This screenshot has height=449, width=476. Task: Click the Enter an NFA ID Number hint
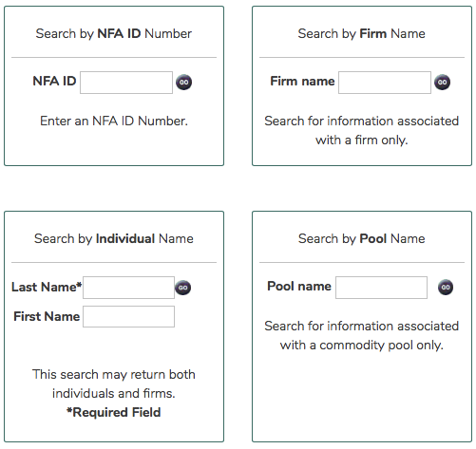(x=114, y=121)
